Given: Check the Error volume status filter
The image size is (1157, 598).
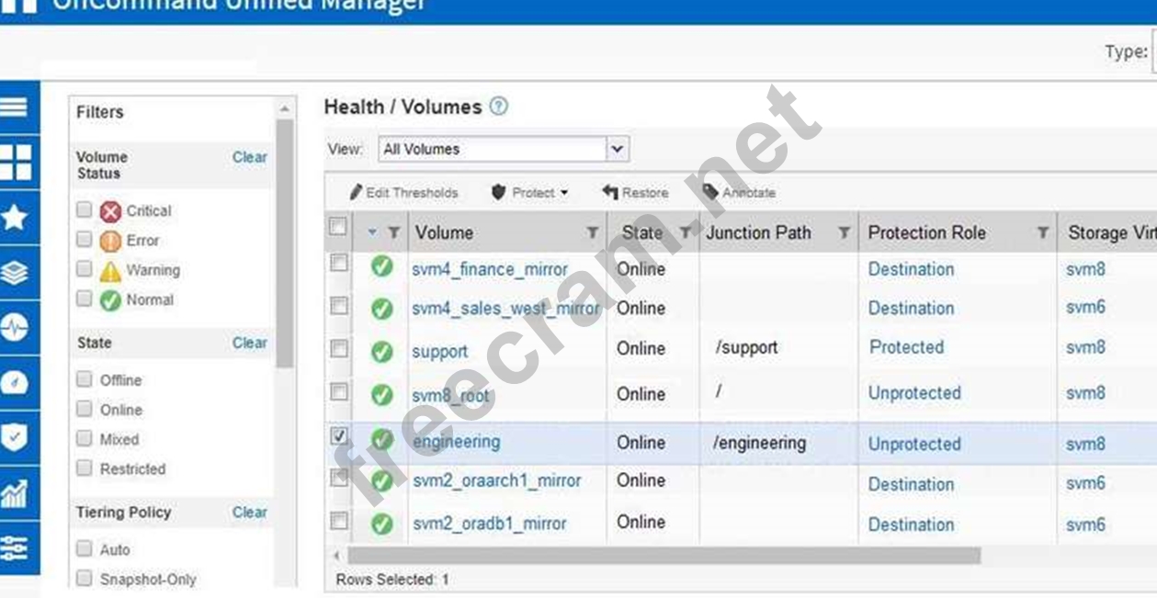Looking at the screenshot, I should coord(85,240).
